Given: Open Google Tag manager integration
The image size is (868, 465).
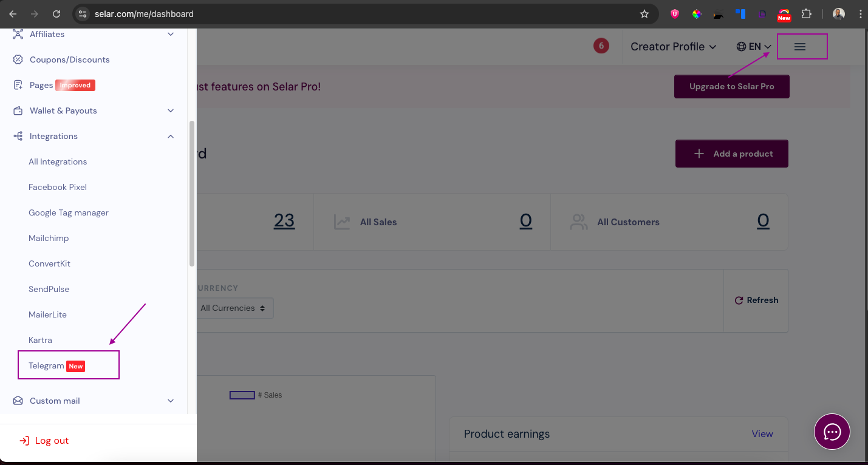Looking at the screenshot, I should pos(69,212).
